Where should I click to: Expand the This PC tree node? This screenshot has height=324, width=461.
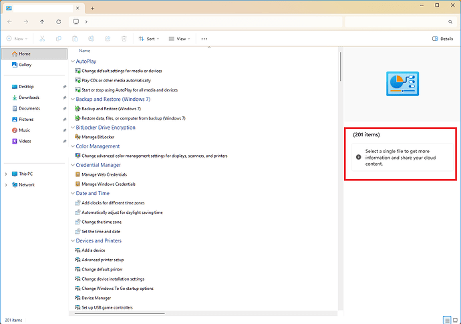click(x=6, y=174)
